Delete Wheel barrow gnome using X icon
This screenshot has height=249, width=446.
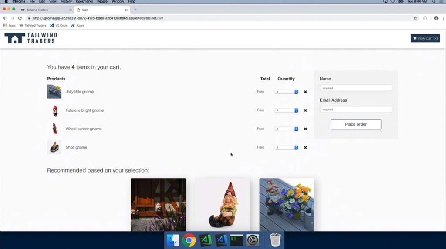[305, 129]
